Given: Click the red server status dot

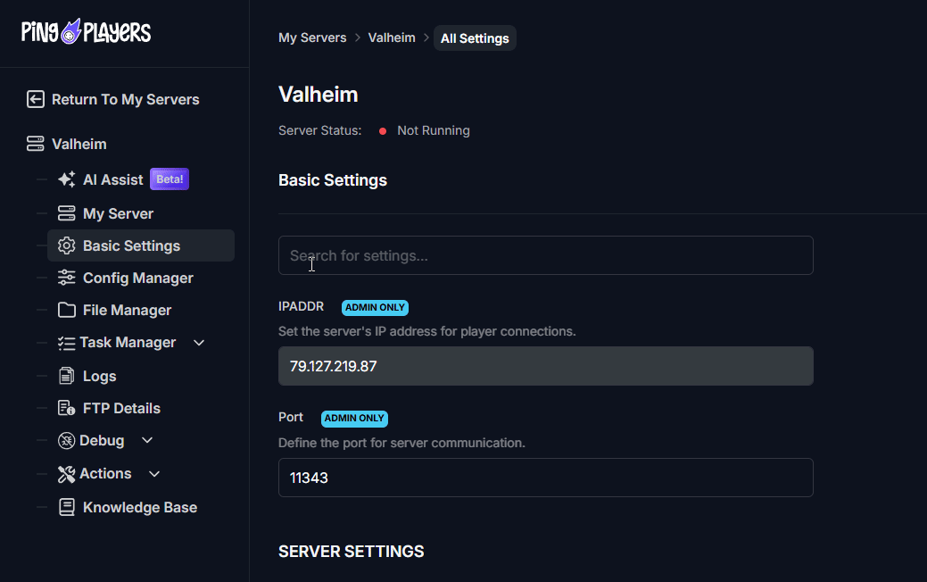Looking at the screenshot, I should [x=383, y=131].
